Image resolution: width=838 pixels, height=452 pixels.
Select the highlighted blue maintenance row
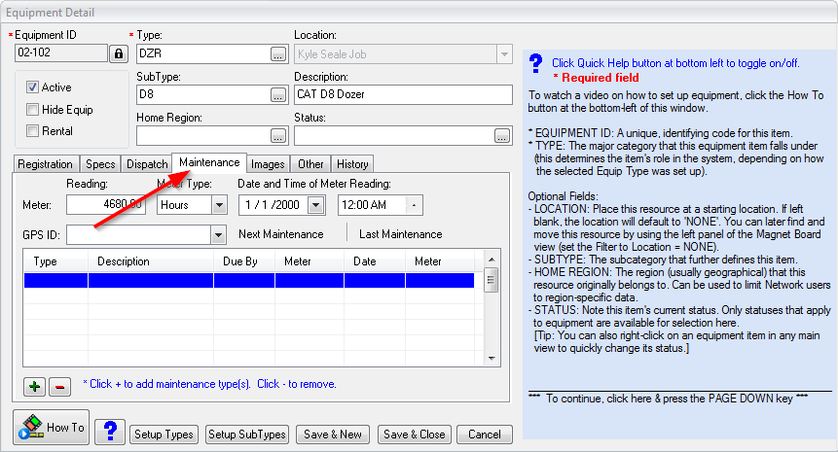(249, 281)
